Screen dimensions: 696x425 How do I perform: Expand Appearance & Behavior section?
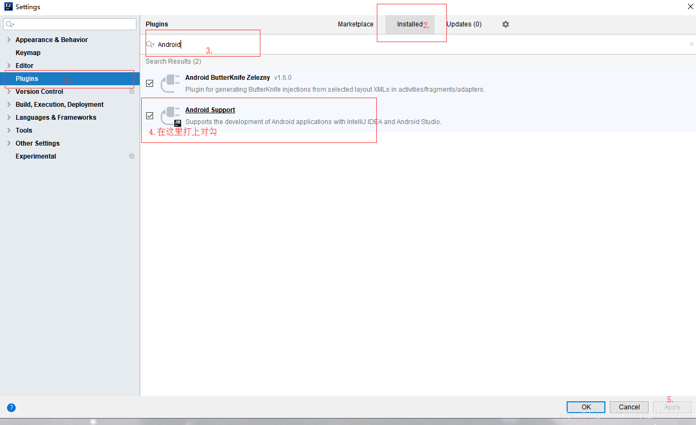pos(9,40)
